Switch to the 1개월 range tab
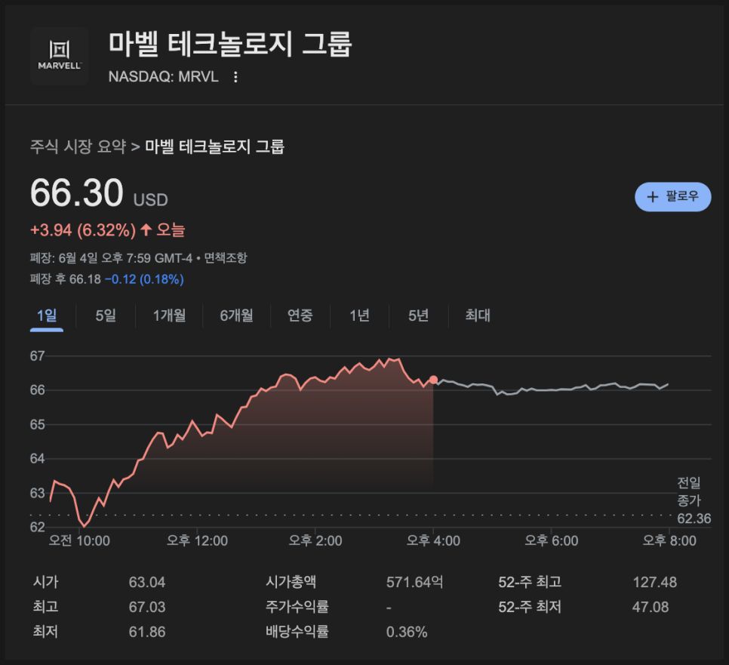729x665 pixels. click(x=169, y=316)
